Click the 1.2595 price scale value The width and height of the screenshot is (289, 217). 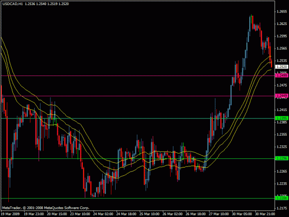(282, 36)
